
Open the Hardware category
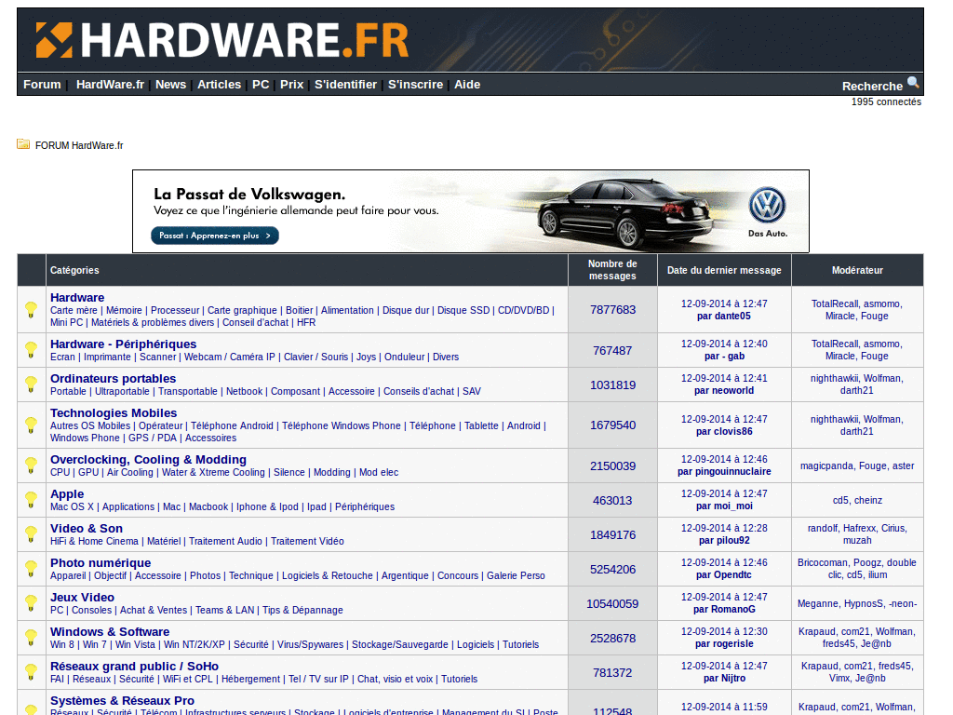[77, 297]
